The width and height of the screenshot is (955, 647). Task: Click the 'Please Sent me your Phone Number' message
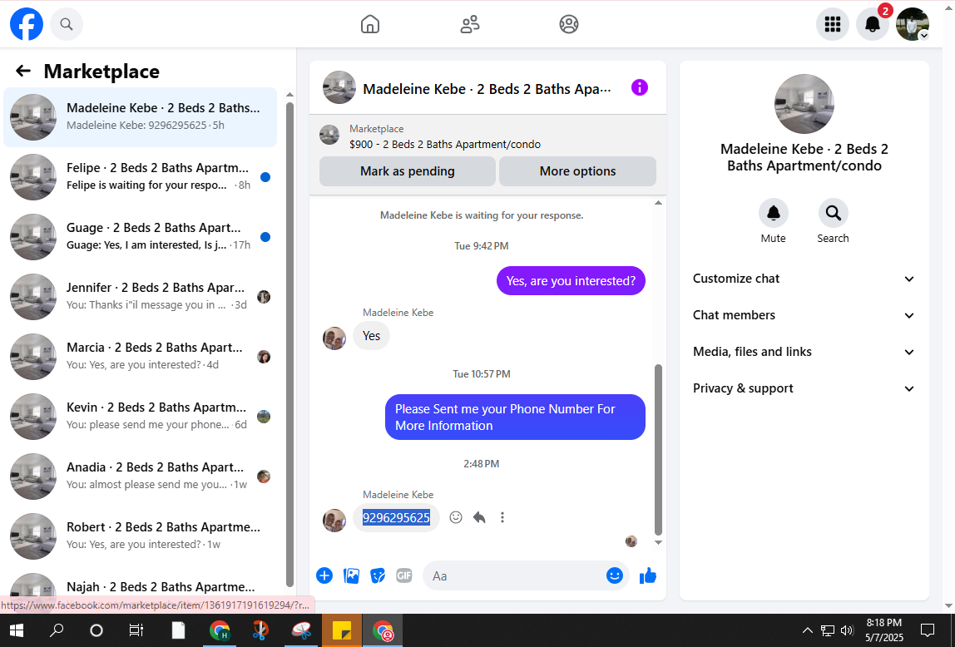click(515, 417)
